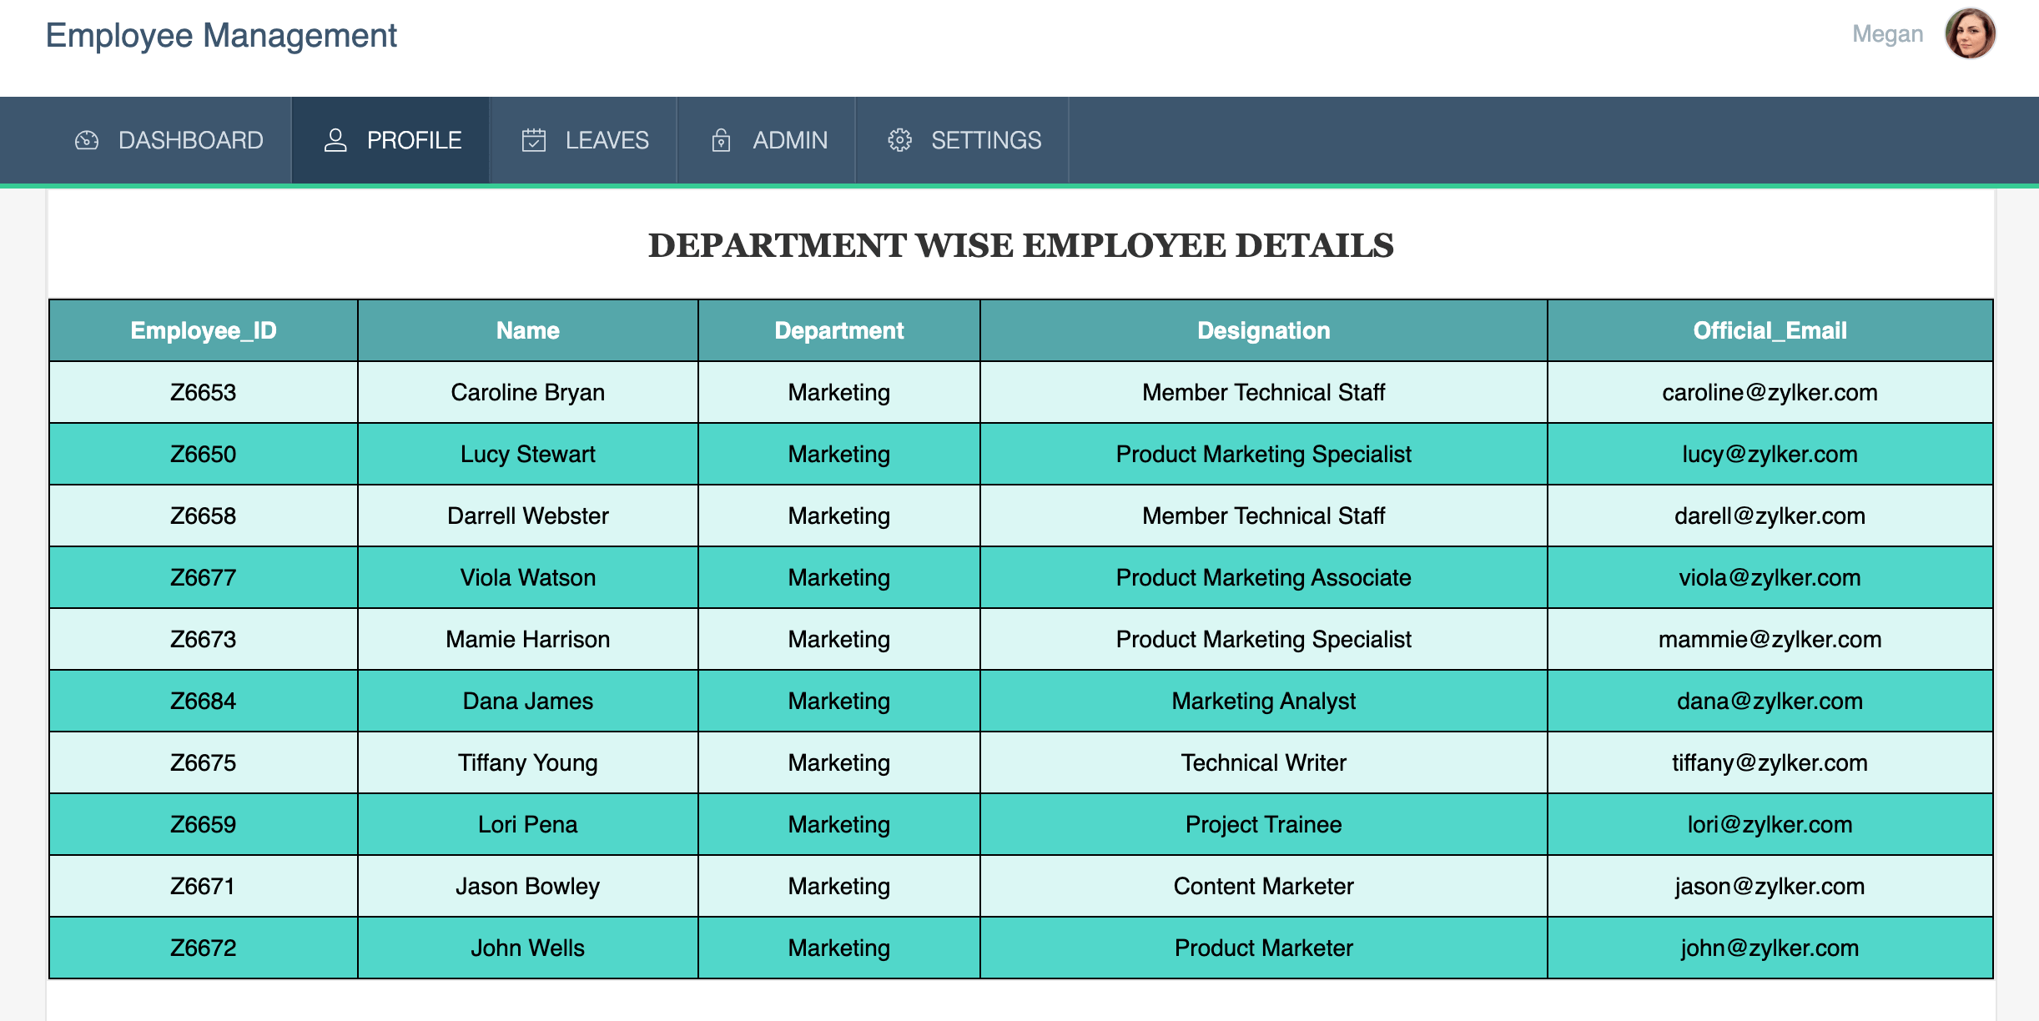Open Megan's profile avatar
This screenshot has height=1021, width=2039.
1970,34
